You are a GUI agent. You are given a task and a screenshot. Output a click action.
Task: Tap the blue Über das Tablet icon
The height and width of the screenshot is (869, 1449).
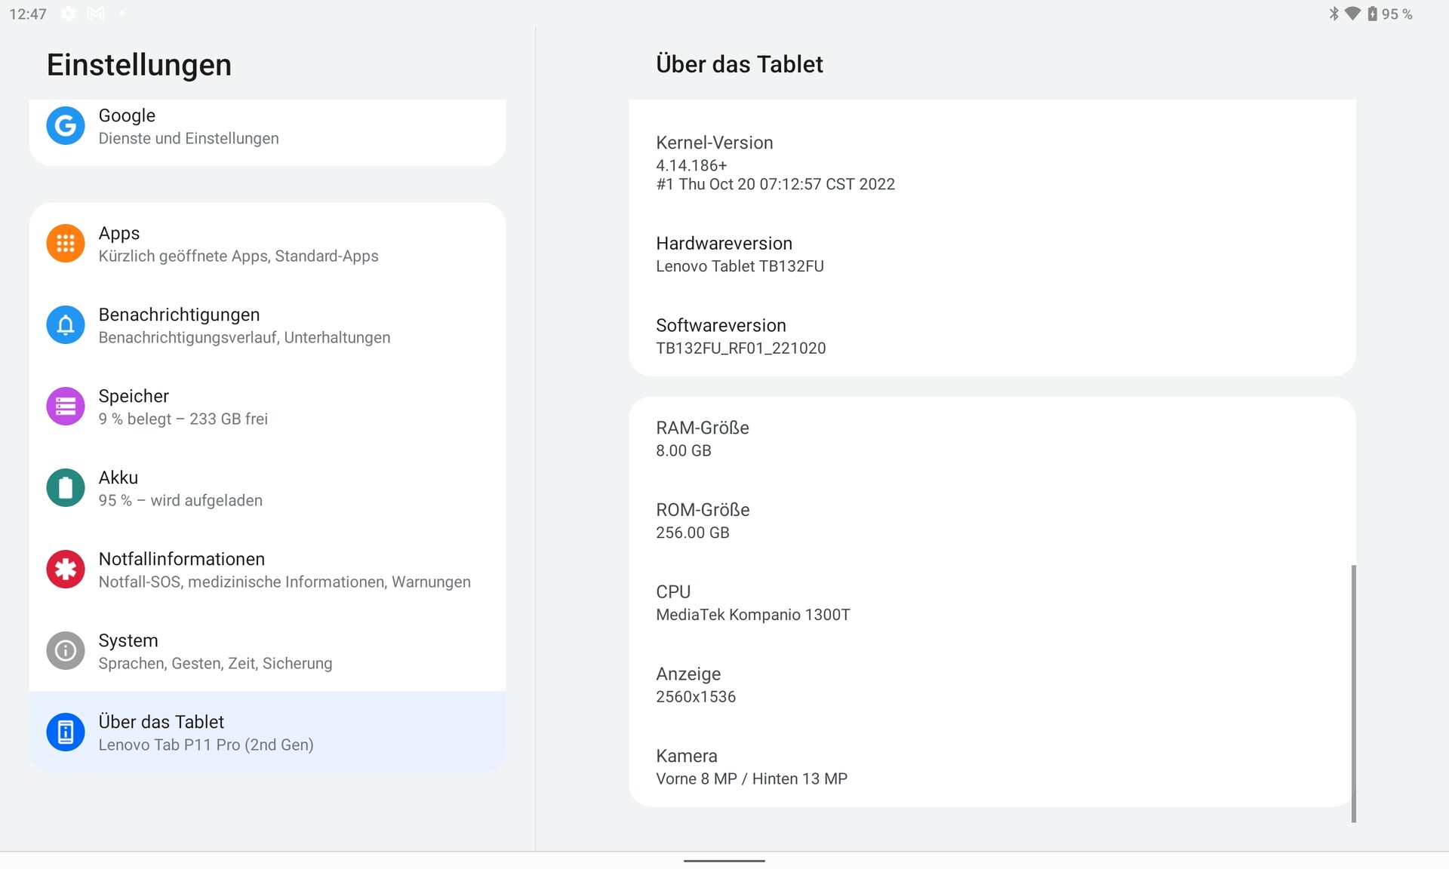(66, 732)
